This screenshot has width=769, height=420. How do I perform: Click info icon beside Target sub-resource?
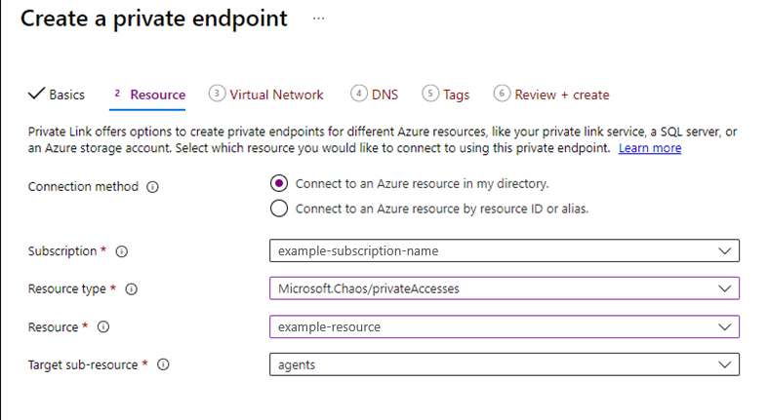pyautogui.click(x=163, y=364)
